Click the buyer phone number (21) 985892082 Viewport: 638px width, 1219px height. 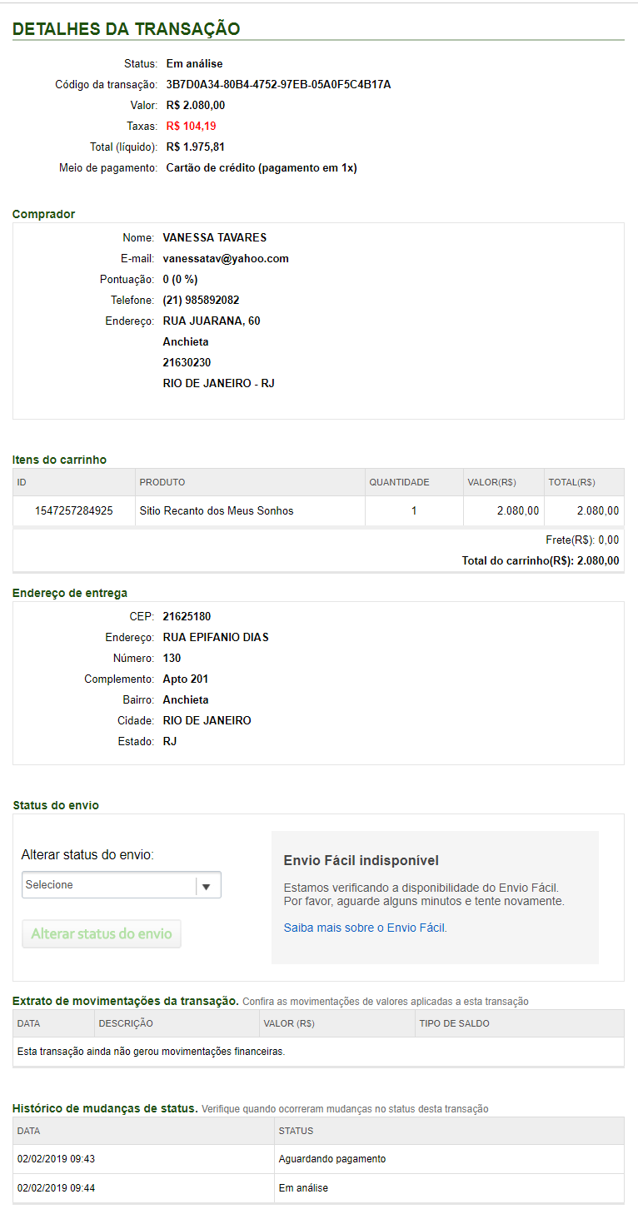201,300
